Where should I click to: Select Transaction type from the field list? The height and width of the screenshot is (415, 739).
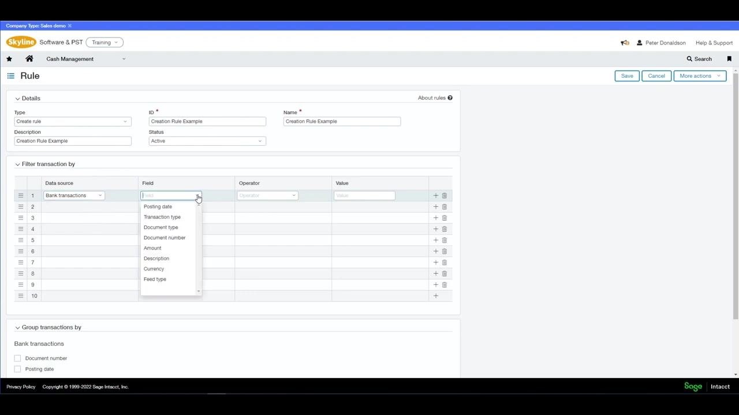click(162, 217)
